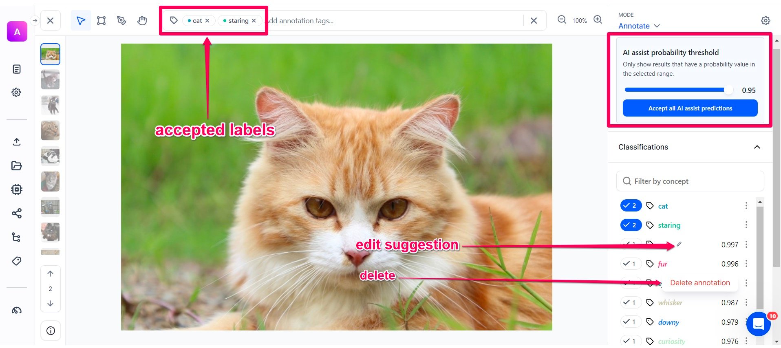Collapse the Classifications section
Image resolution: width=781 pixels, height=348 pixels.
point(757,147)
